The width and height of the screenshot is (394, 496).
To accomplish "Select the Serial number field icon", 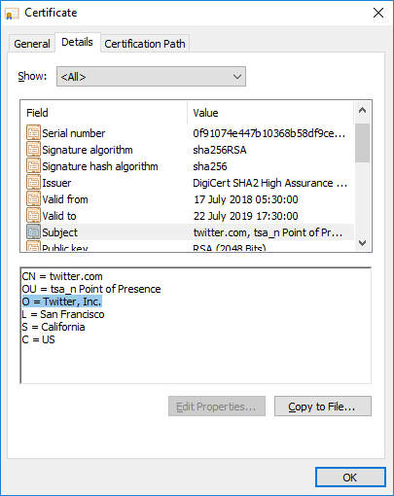I will pyautogui.click(x=33, y=133).
